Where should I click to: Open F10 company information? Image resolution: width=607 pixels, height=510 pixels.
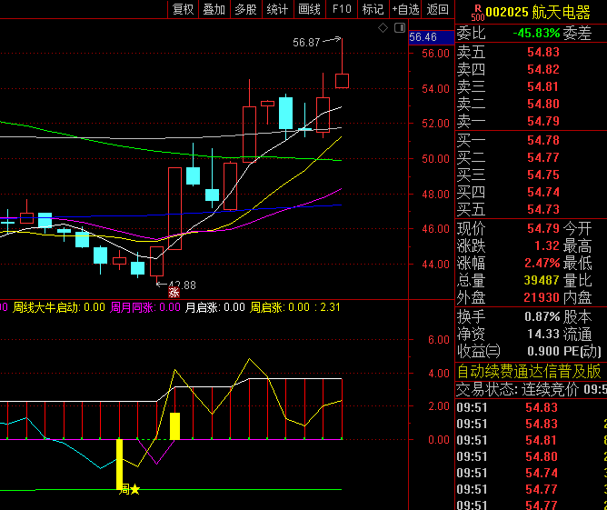[x=341, y=9]
